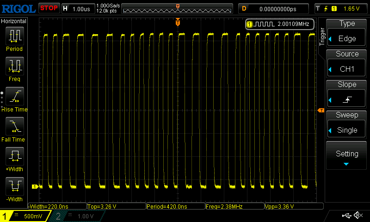Click the STOP run status indicator

click(x=49, y=8)
